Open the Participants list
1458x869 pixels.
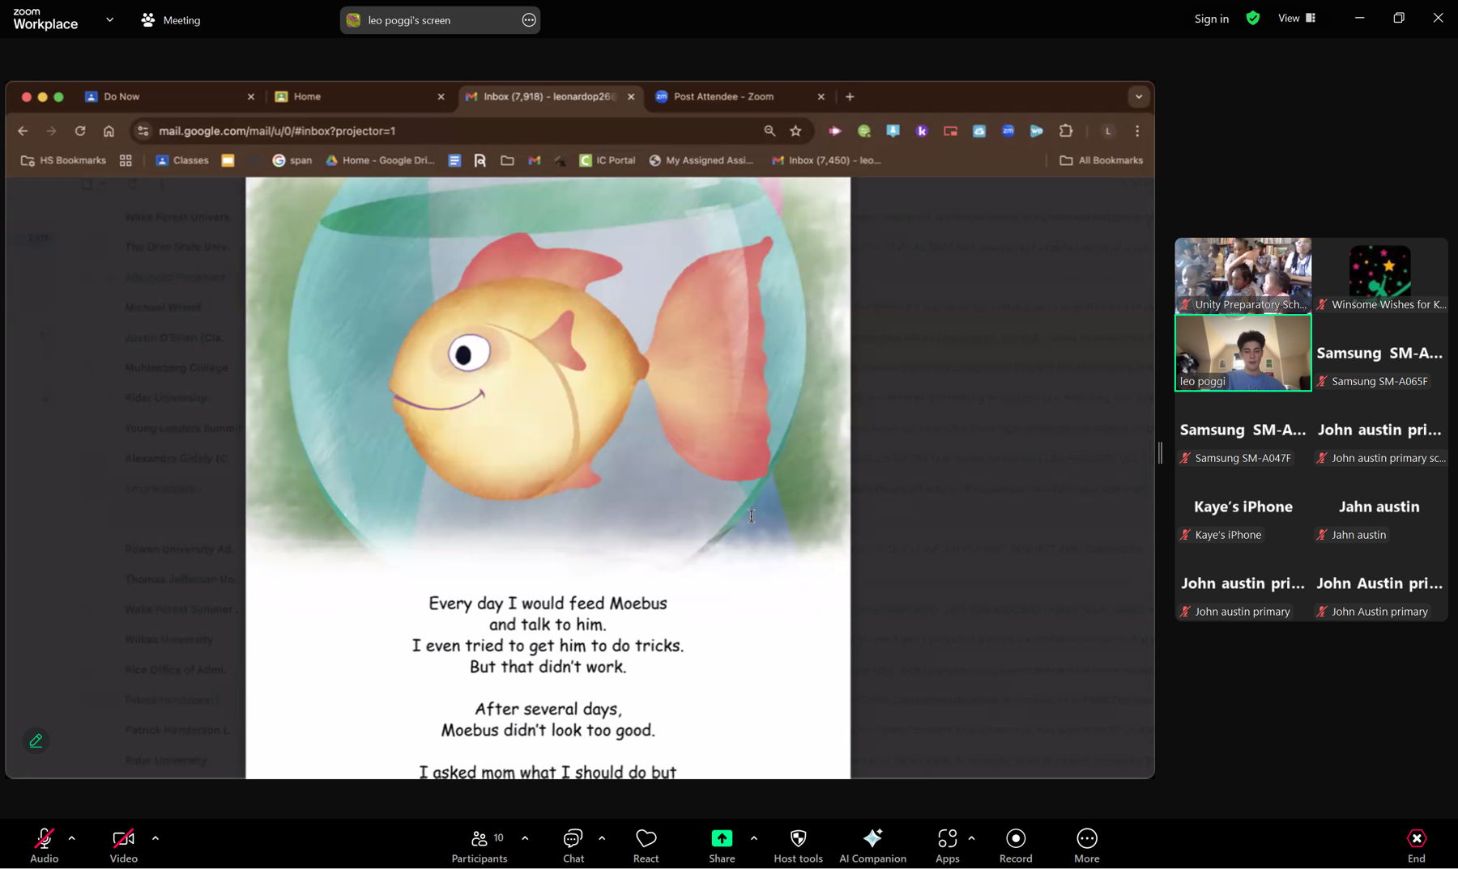(x=479, y=845)
